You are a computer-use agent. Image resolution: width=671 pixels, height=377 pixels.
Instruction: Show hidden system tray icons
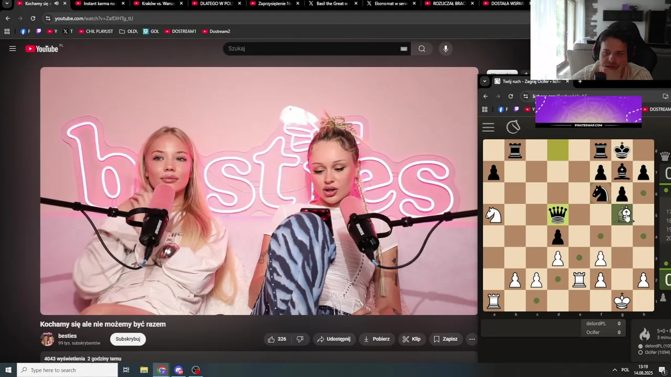point(615,370)
